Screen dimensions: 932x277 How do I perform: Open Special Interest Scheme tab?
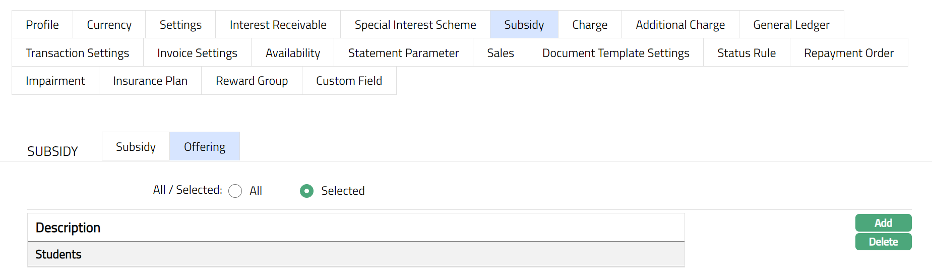415,25
